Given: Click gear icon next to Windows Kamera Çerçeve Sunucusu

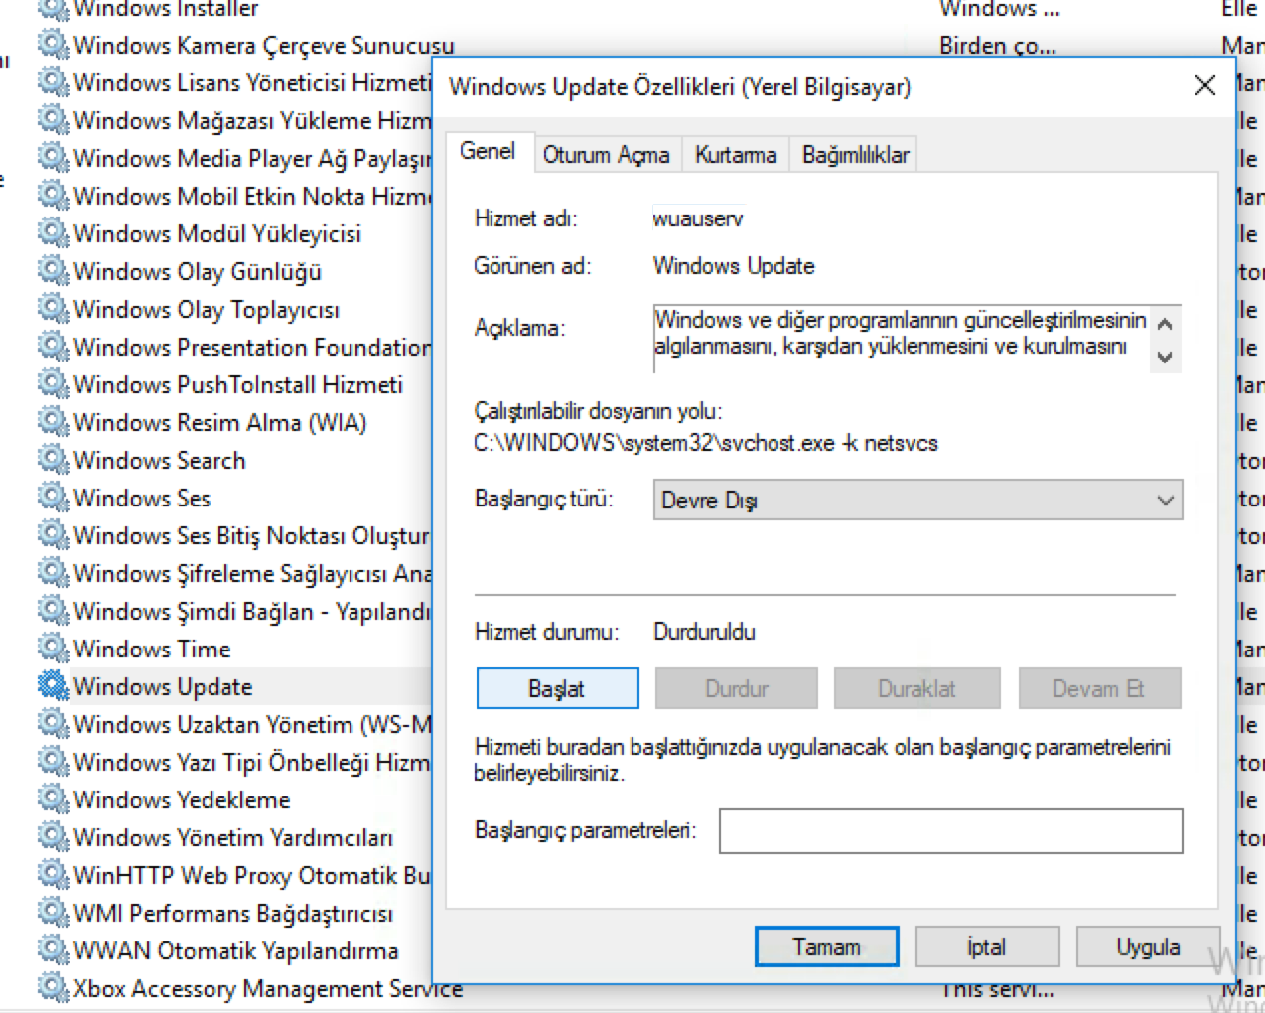Looking at the screenshot, I should point(53,45).
